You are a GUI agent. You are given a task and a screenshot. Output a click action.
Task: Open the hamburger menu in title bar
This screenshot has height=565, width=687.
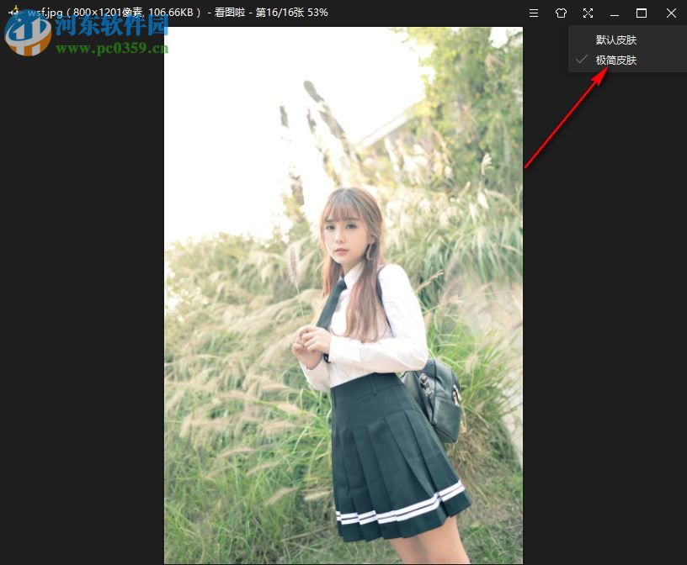tap(534, 13)
